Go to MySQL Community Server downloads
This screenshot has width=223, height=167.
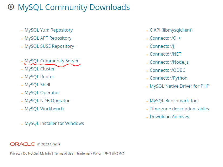tap(52, 61)
